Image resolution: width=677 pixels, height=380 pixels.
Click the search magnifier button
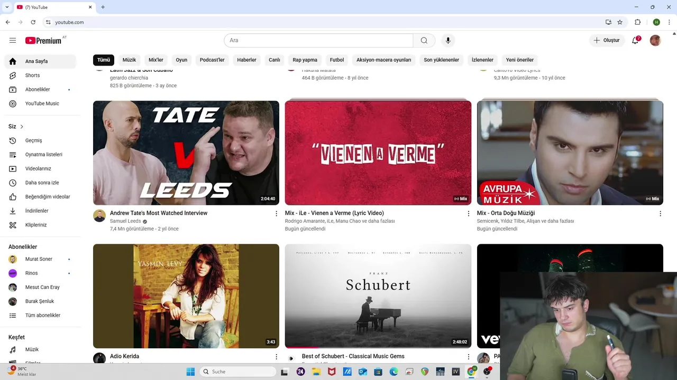click(424, 40)
